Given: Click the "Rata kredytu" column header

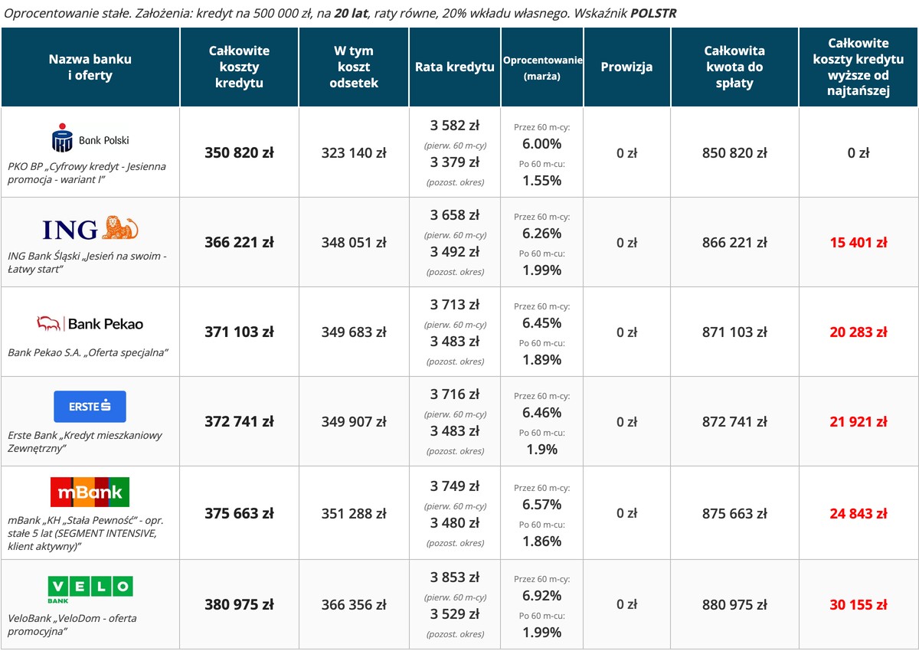Looking at the screenshot, I should click(x=455, y=67).
